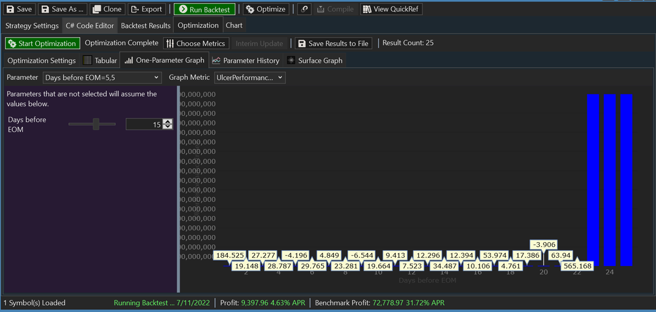The height and width of the screenshot is (312, 656).
Task: Open the Backtest Results tab
Action: click(145, 25)
